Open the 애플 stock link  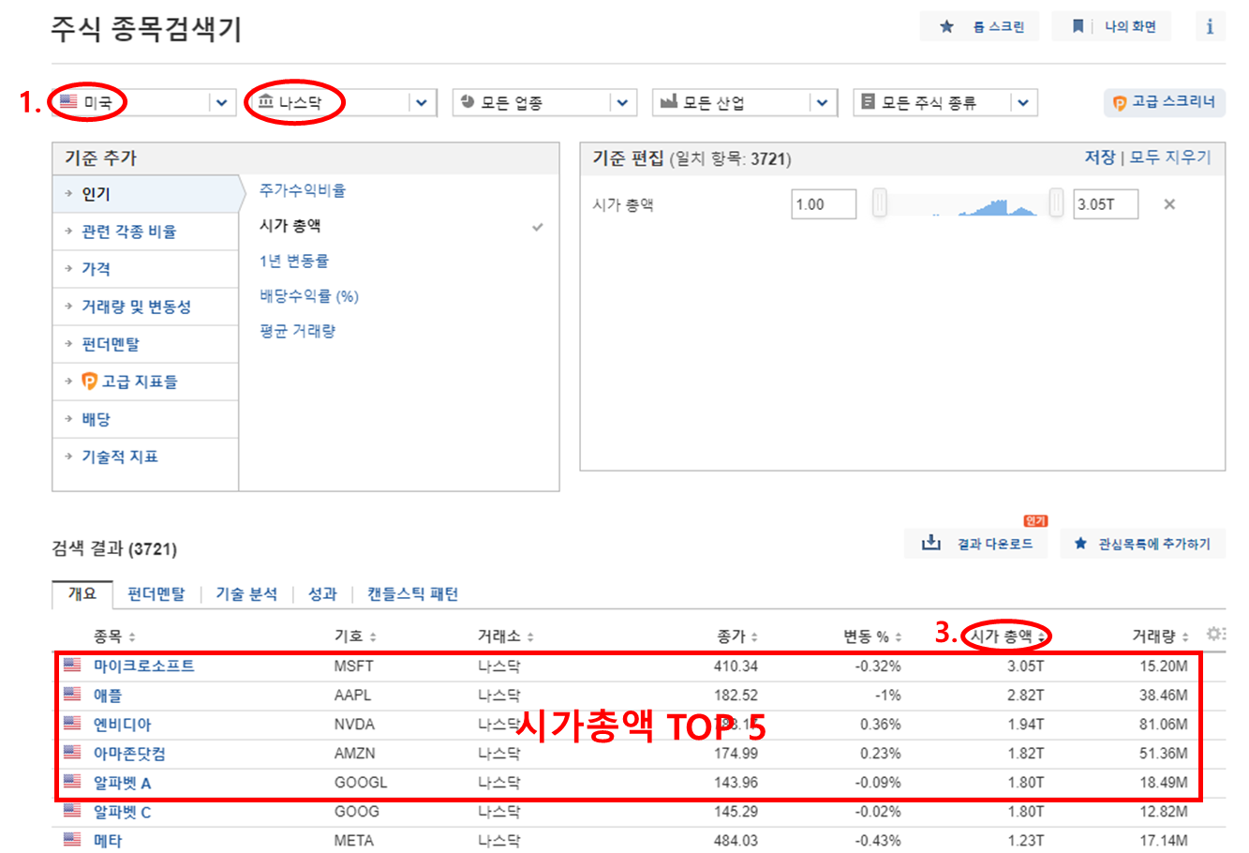click(x=108, y=696)
